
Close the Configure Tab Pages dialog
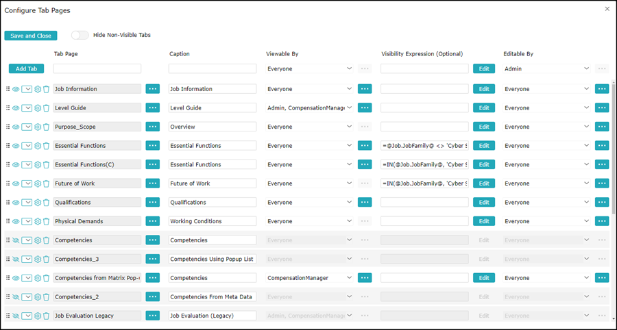tap(607, 9)
